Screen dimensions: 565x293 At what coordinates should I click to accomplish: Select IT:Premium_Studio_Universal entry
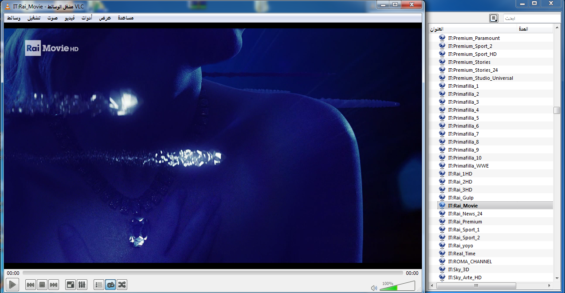coord(480,78)
